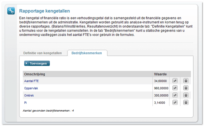Open the Pi link
Screen dimensions: 204x126
point(25,103)
